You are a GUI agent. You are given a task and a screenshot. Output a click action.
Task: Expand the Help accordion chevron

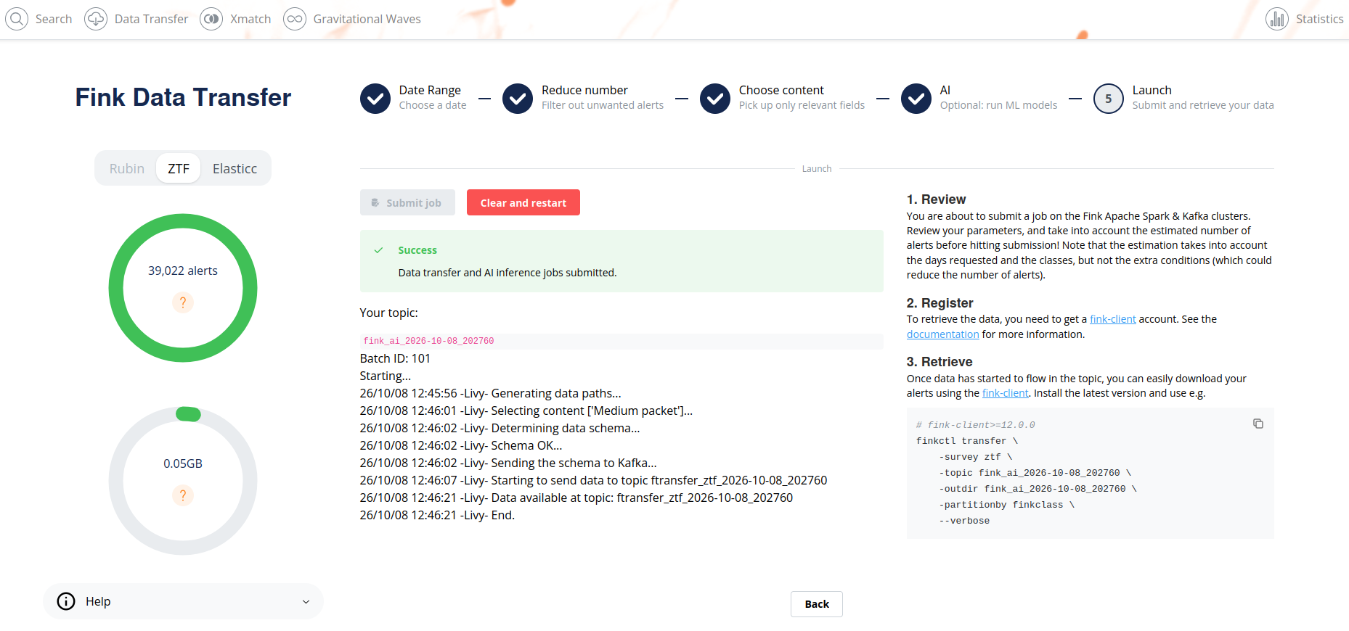306,601
